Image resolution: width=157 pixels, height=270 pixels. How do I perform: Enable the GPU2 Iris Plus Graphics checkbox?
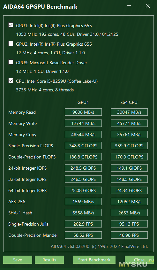[11, 44]
